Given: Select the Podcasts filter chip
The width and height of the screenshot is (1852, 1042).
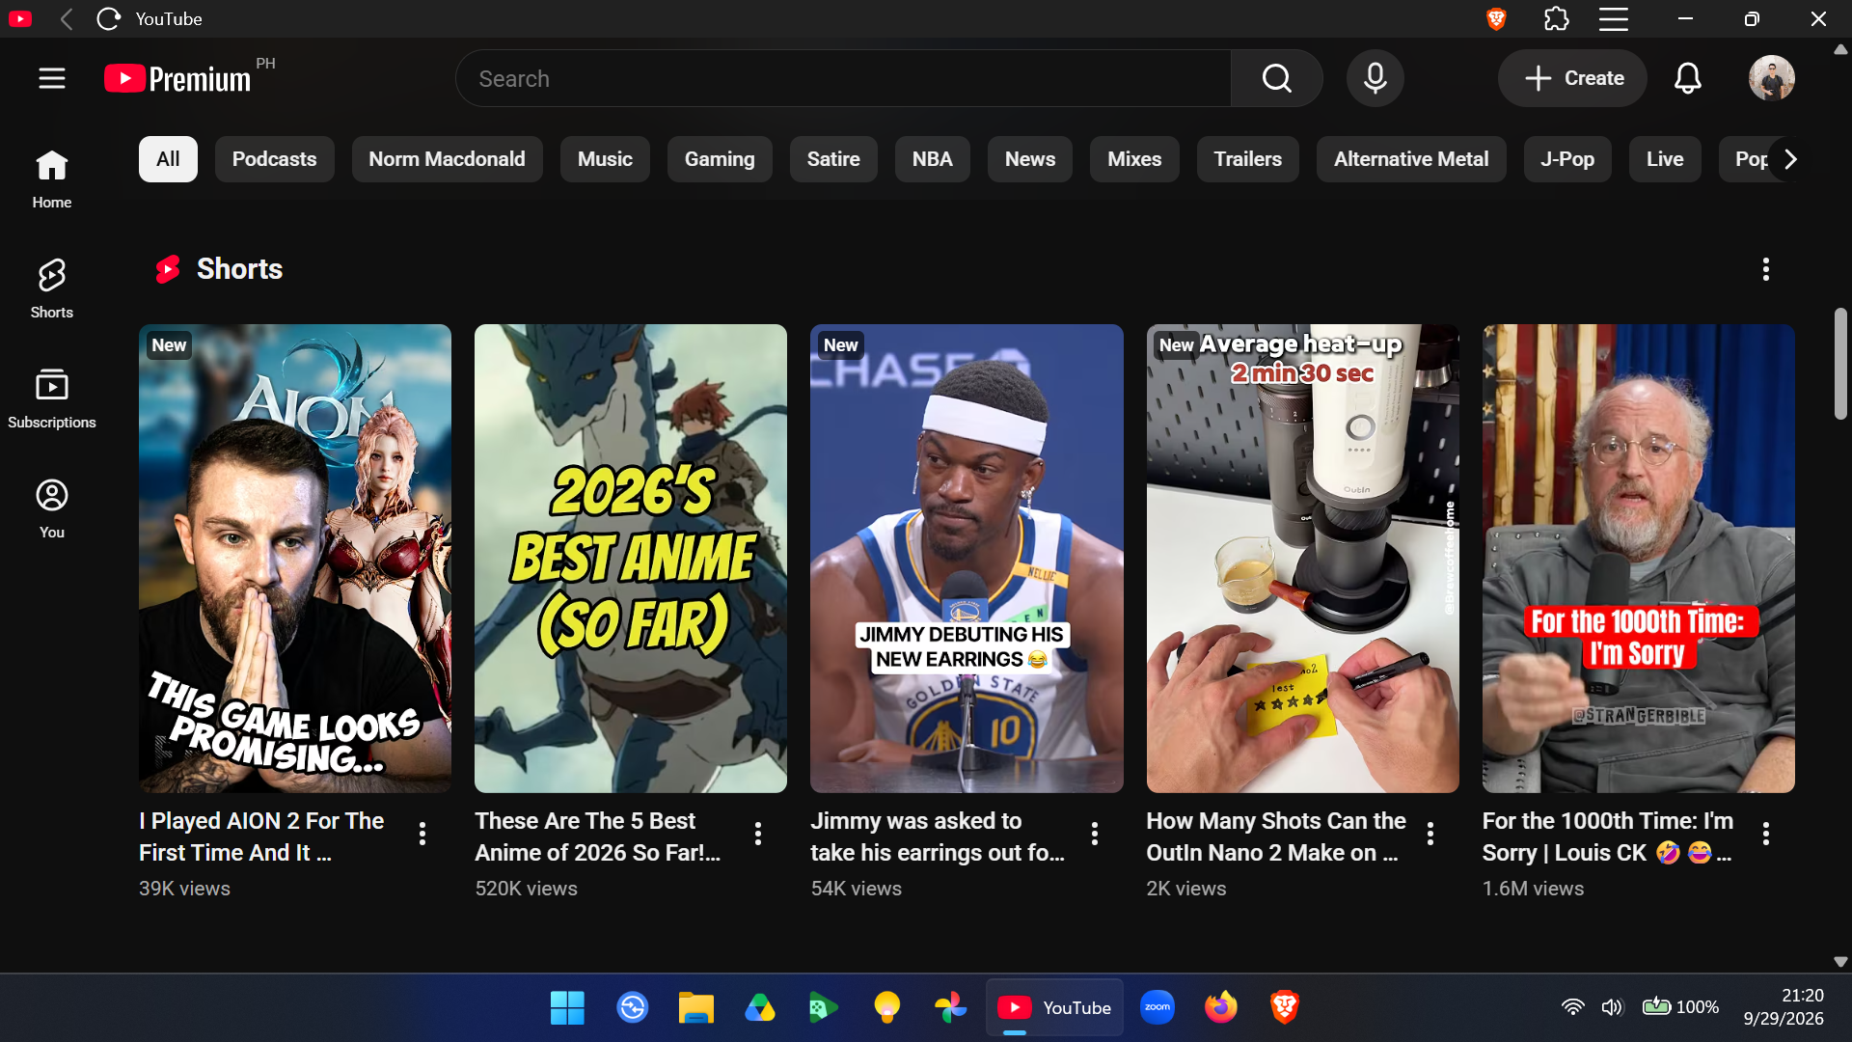Looking at the screenshot, I should (274, 159).
